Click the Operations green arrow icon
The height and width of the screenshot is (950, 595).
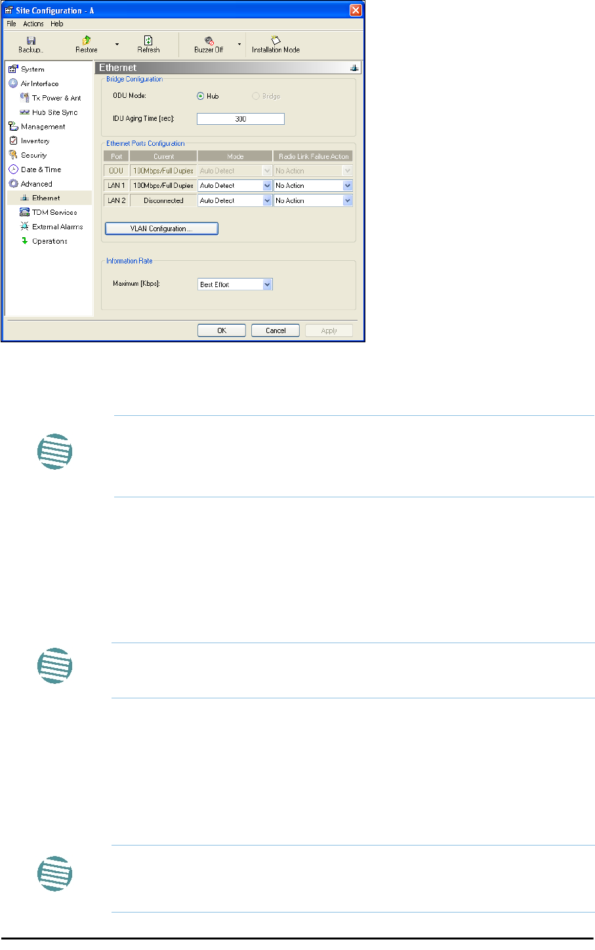tap(25, 241)
